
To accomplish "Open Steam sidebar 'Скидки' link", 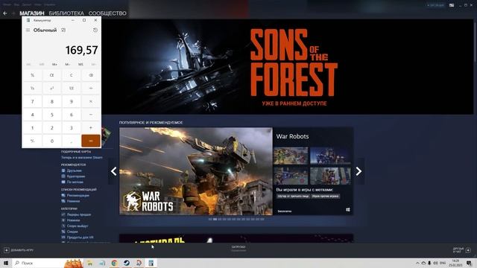I will tap(72, 232).
